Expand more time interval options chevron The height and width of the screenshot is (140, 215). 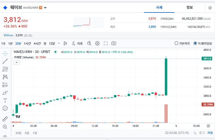tap(59, 43)
